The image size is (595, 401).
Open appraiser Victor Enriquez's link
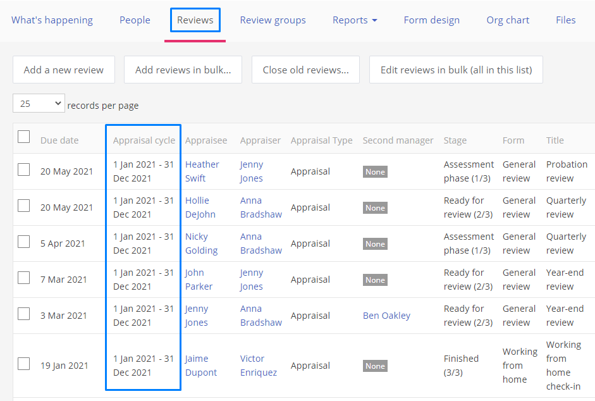[x=259, y=366]
